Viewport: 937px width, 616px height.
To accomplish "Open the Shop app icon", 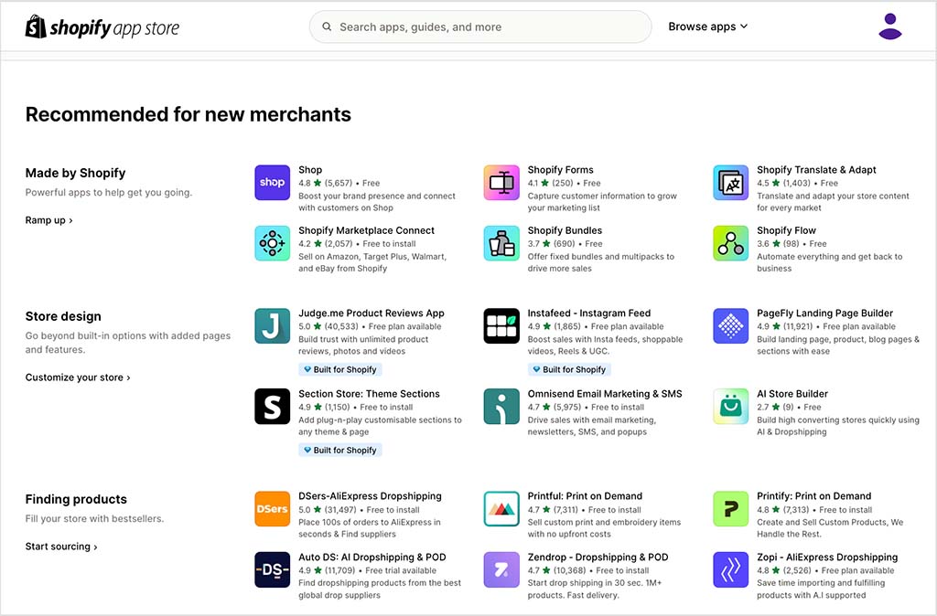I will click(x=273, y=183).
